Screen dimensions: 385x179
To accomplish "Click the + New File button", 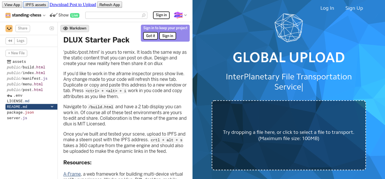I will [16, 53].
